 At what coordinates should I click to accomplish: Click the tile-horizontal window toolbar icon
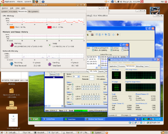click(100, 35)
